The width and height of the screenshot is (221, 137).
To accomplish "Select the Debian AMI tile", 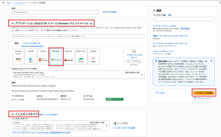I will pos(94,57).
